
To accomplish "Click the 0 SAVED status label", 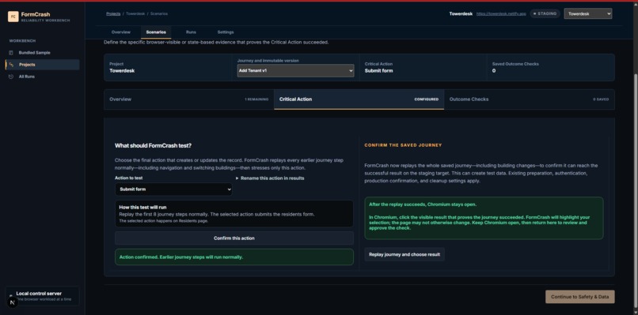I will pos(601,99).
